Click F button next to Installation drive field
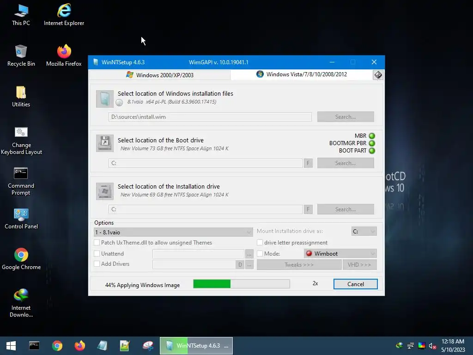Viewport: 473px width, 355px height. point(308,209)
